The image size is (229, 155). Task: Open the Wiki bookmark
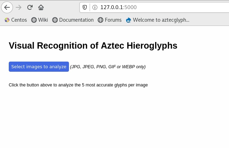[x=40, y=20]
